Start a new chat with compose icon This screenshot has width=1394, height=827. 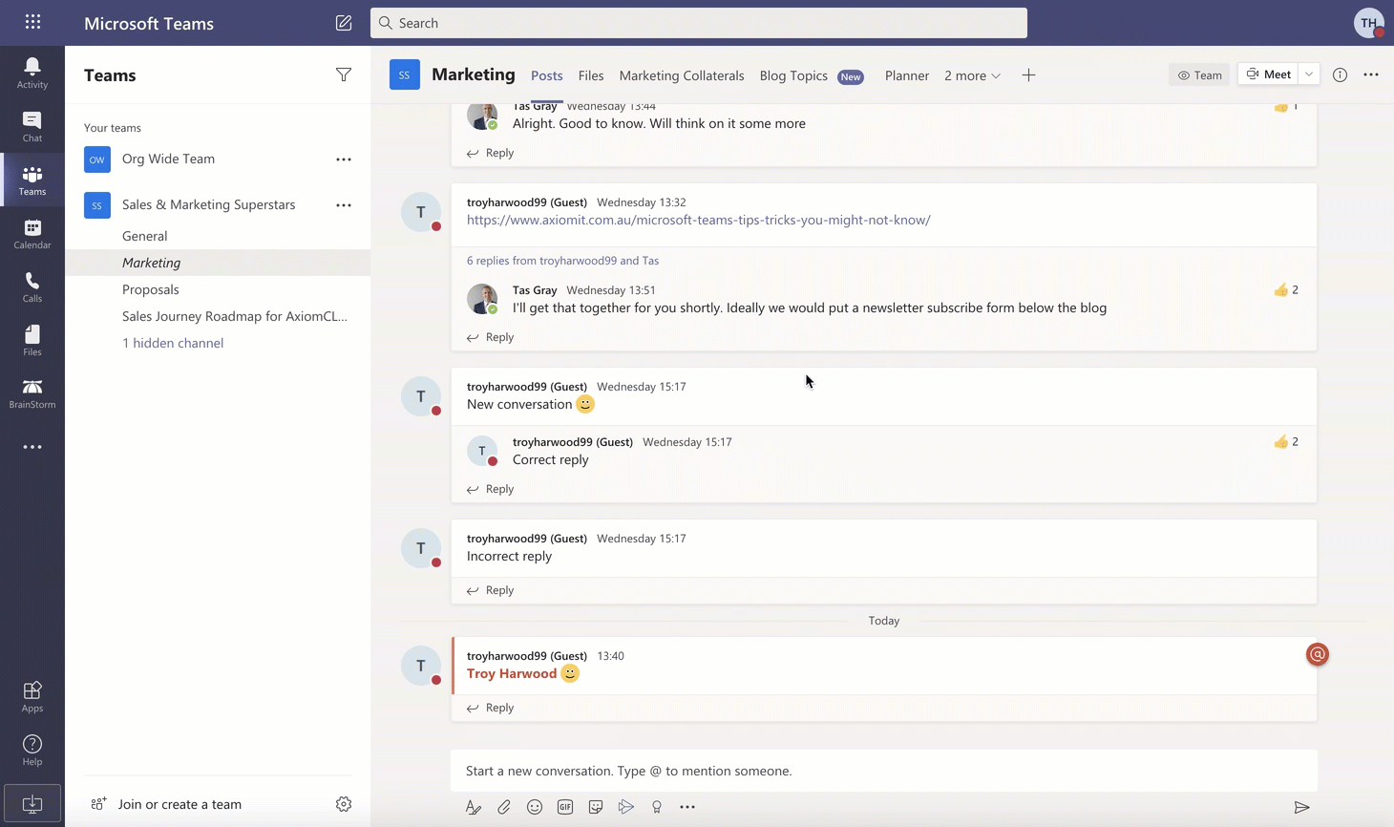click(344, 22)
